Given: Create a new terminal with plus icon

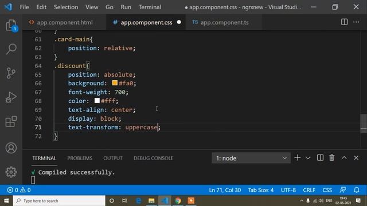Looking at the screenshot, I should 297,158.
